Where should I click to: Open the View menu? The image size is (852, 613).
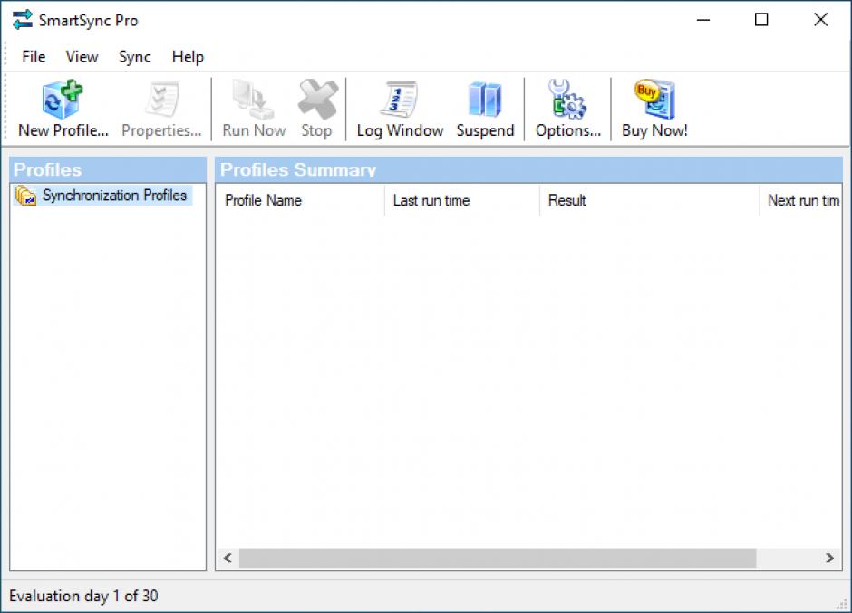click(82, 56)
